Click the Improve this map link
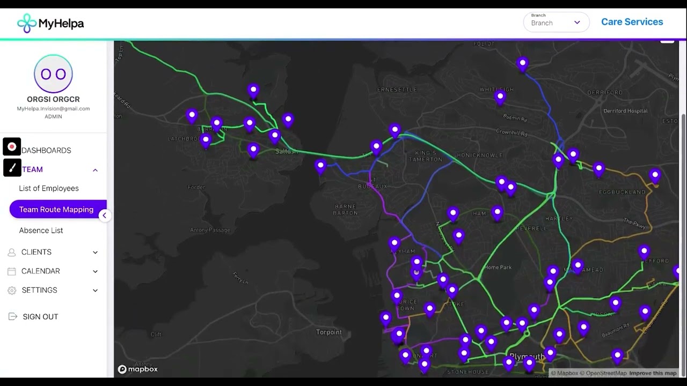The height and width of the screenshot is (386, 687). [x=653, y=373]
